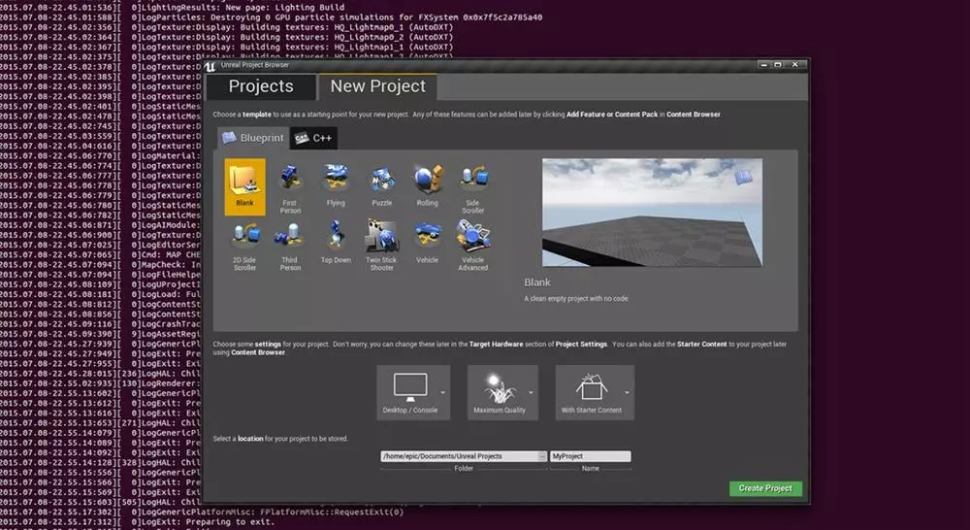Select the Blank project template
Image resolution: width=970 pixels, height=530 pixels.
245,187
